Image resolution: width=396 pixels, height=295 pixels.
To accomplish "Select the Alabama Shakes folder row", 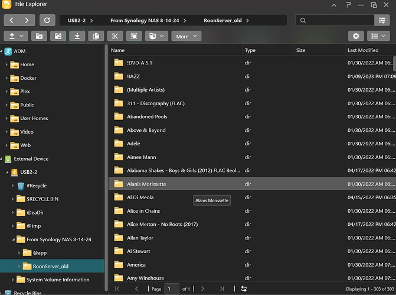I will (251, 170).
